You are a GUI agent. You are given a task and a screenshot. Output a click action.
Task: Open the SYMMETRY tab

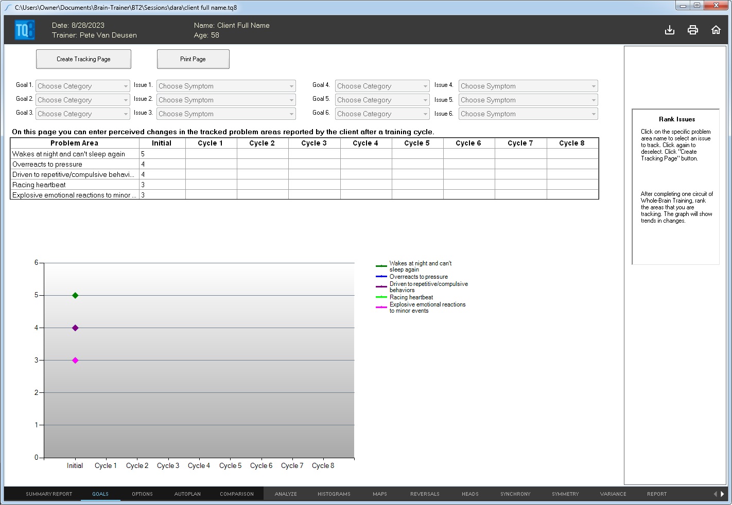tap(565, 494)
